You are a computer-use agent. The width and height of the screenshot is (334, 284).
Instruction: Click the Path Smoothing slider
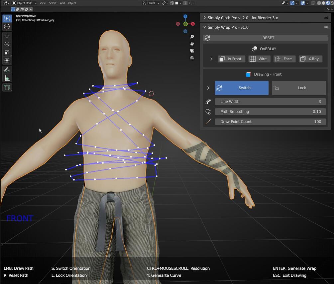pos(270,112)
